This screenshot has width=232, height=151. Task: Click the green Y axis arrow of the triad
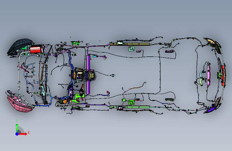(x=17, y=128)
